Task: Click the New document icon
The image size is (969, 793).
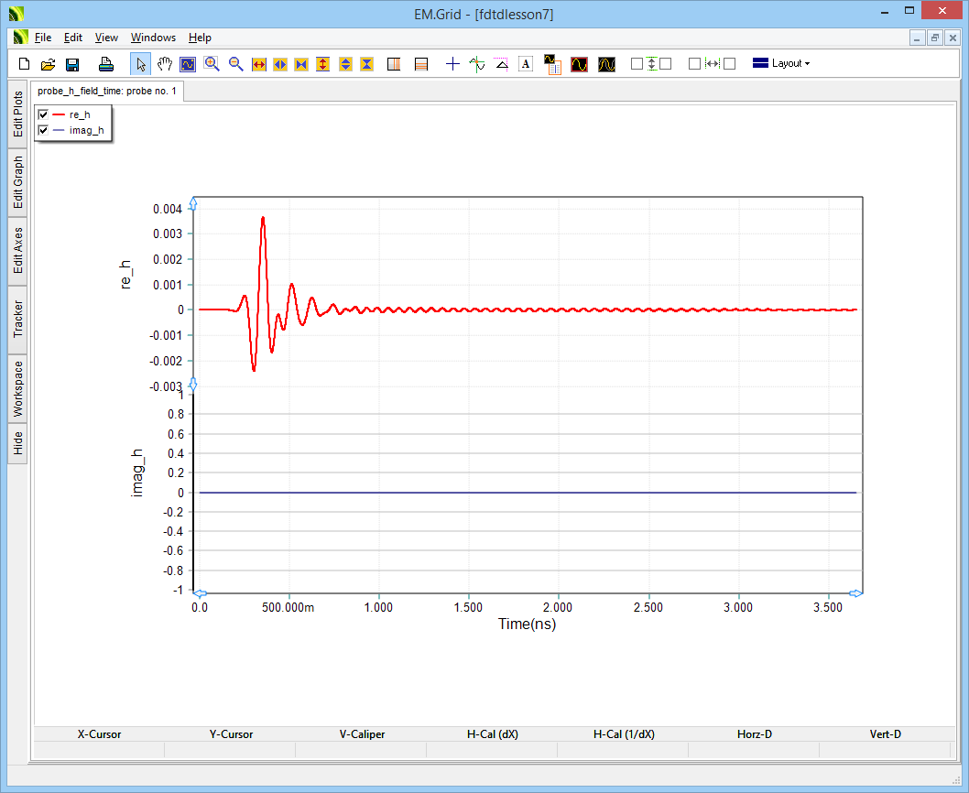Action: point(25,64)
